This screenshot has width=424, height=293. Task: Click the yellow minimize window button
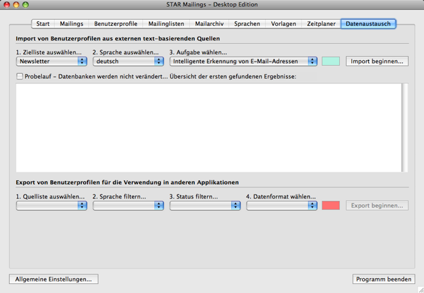[16, 5]
